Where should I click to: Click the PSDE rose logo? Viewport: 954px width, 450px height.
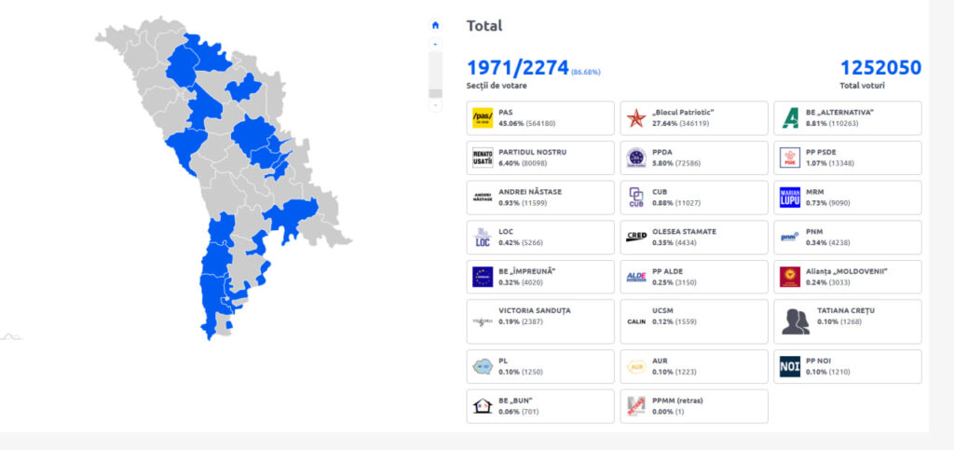pos(790,157)
